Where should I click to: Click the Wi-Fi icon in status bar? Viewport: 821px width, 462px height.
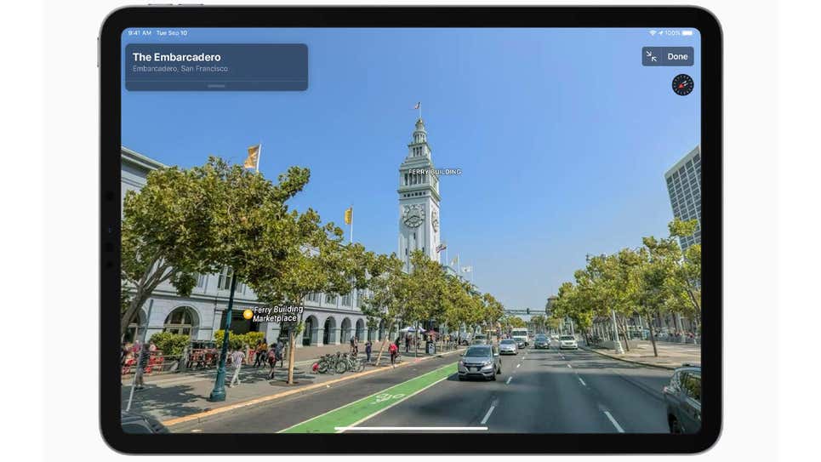[x=653, y=33]
